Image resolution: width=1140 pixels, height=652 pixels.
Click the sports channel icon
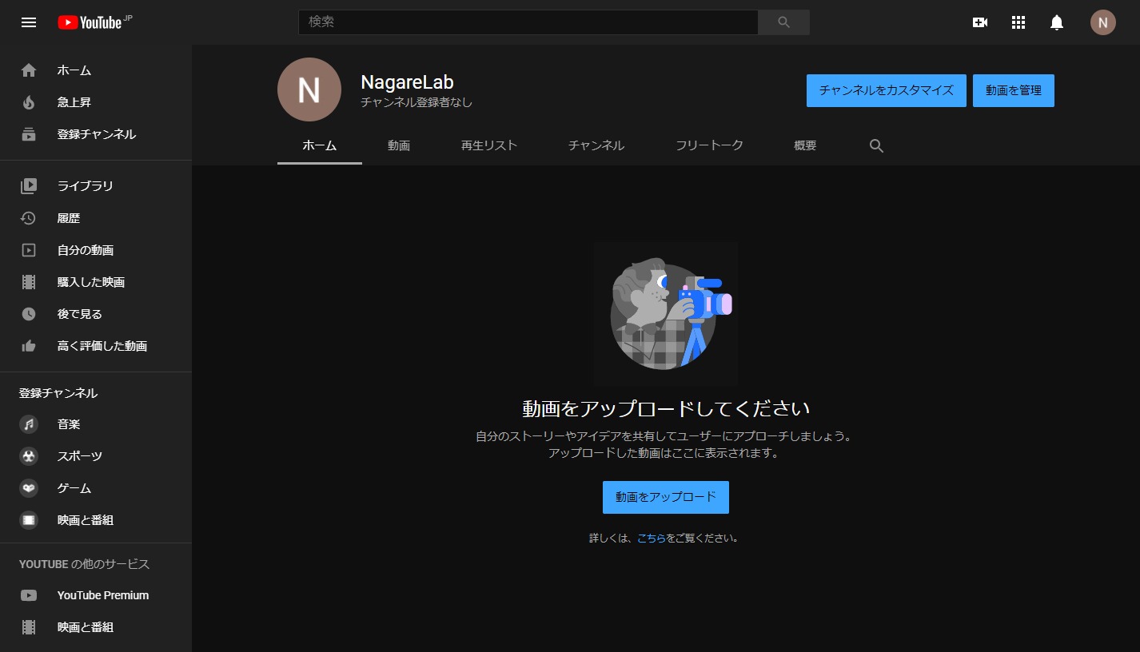click(x=29, y=456)
